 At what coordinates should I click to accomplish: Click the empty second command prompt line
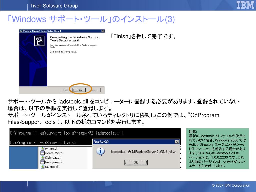(43, 143)
